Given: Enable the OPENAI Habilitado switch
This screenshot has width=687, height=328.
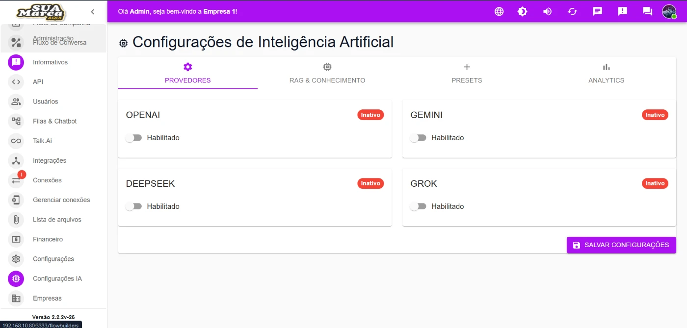Looking at the screenshot, I should pos(133,138).
